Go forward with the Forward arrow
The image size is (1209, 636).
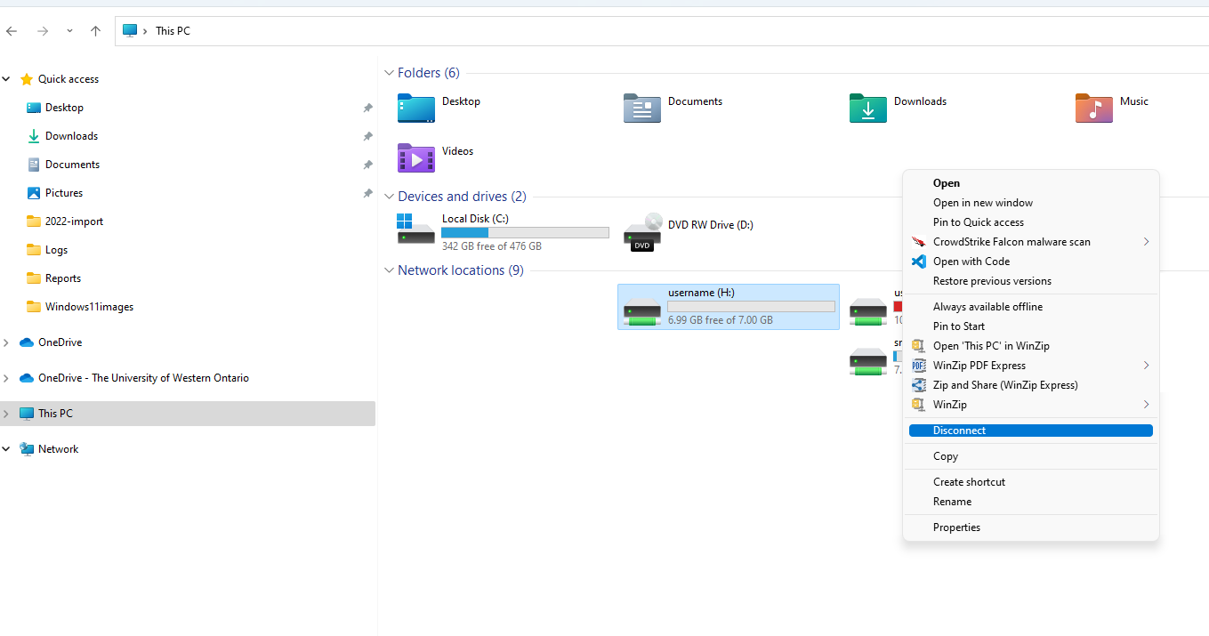(42, 31)
